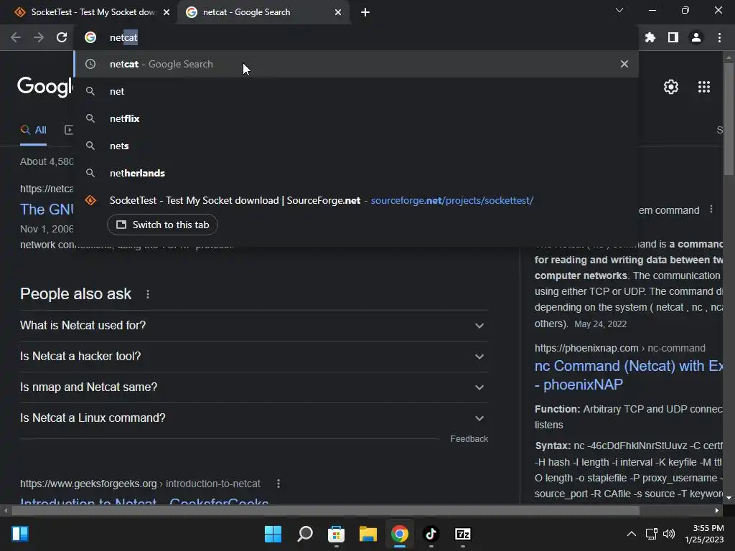Choose the netcat - Google Search suggestion

356,64
